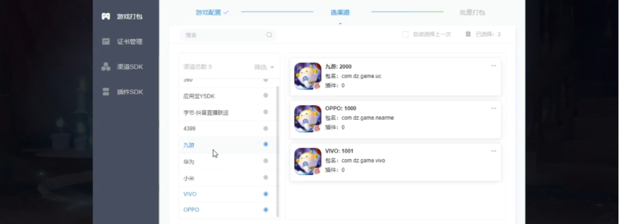The height and width of the screenshot is (224, 619).
Task: Click the plugin icon beside 插件SDK
Action: (x=106, y=92)
